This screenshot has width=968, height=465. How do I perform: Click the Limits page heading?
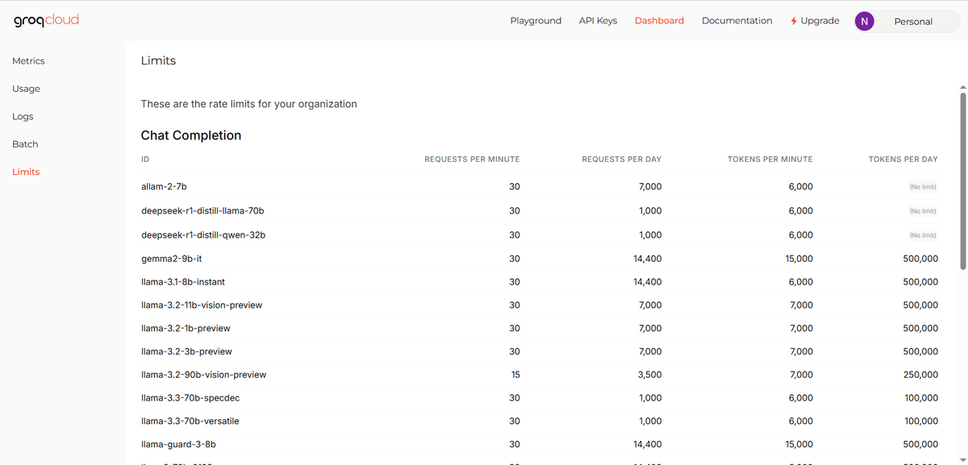coord(158,60)
